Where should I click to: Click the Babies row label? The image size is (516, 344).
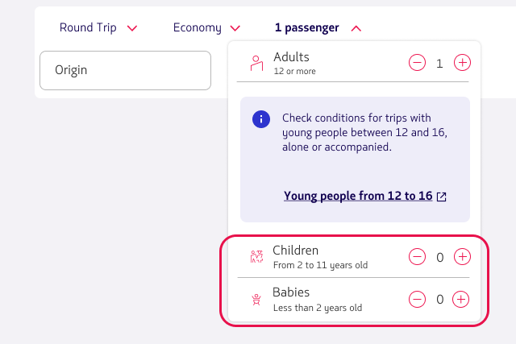(x=291, y=292)
